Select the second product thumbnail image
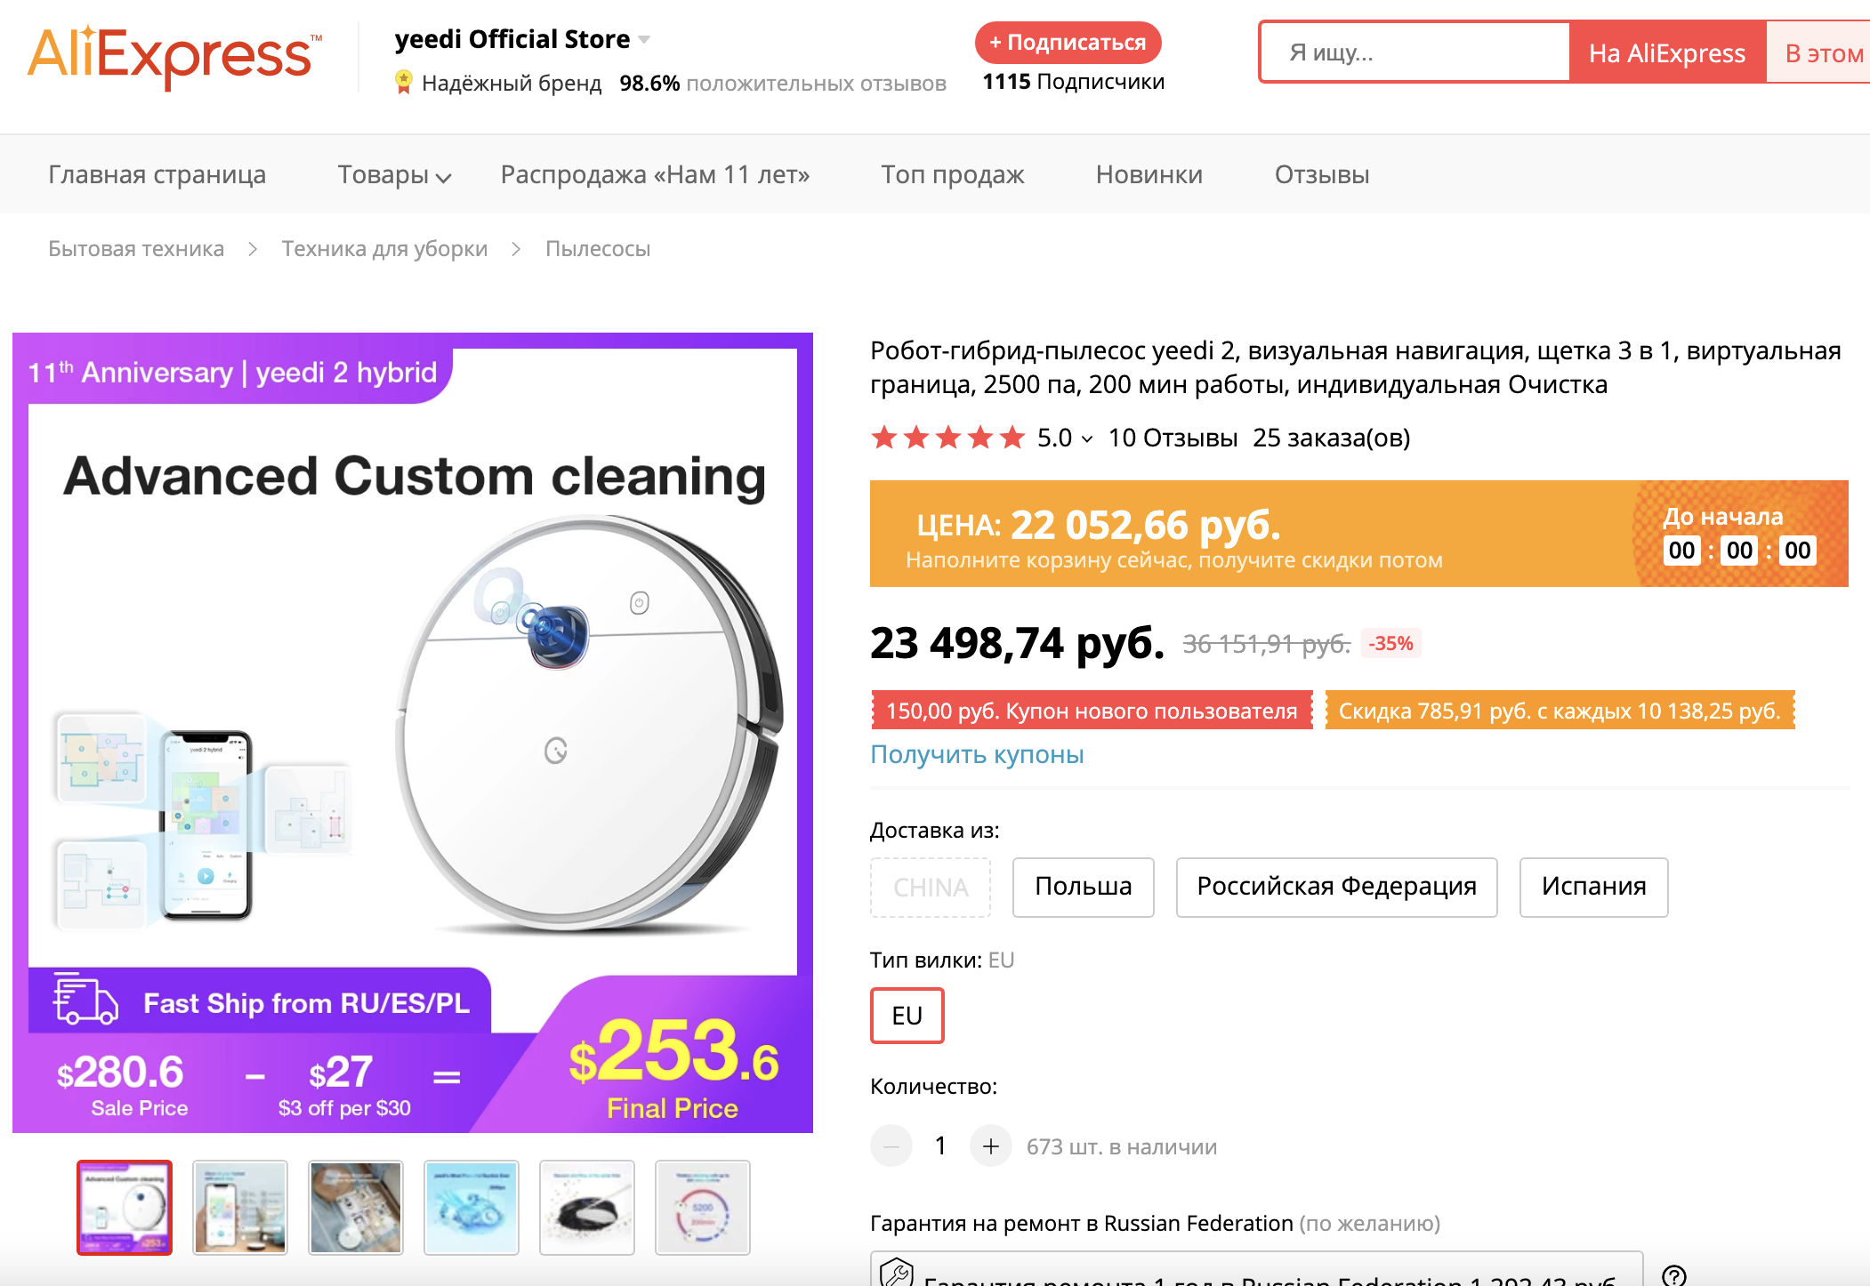 point(240,1208)
